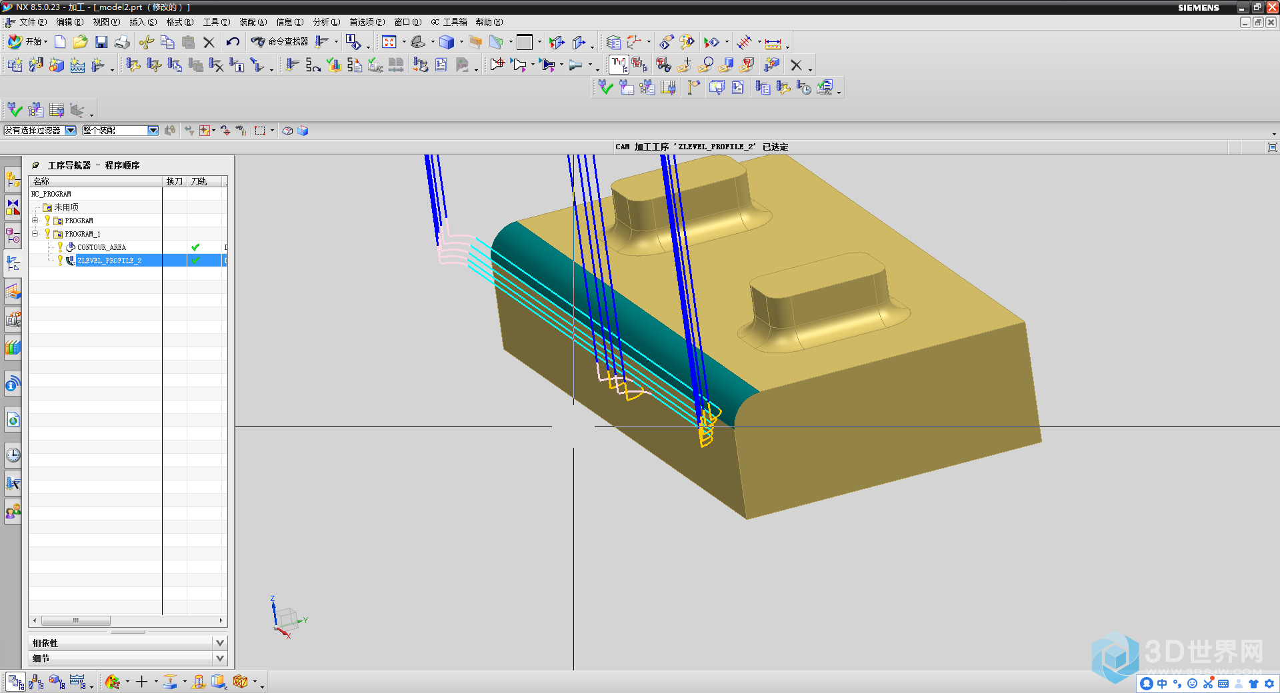Image resolution: width=1280 pixels, height=693 pixels.
Task: Click the 刀轨 column header
Action: (x=204, y=181)
